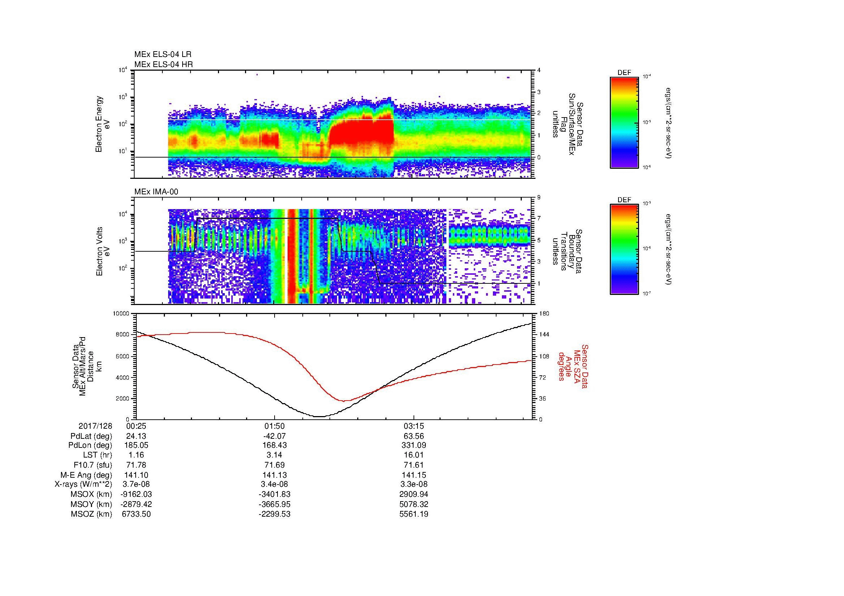Click the 'Boundary Transitions' right axis label
This screenshot has height=596, width=844.
coord(568,252)
